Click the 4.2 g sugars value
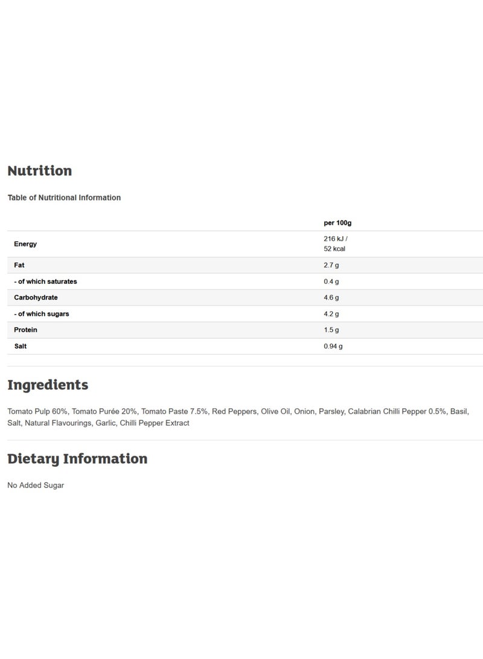Screen dimensions: 483x659 coord(331,314)
